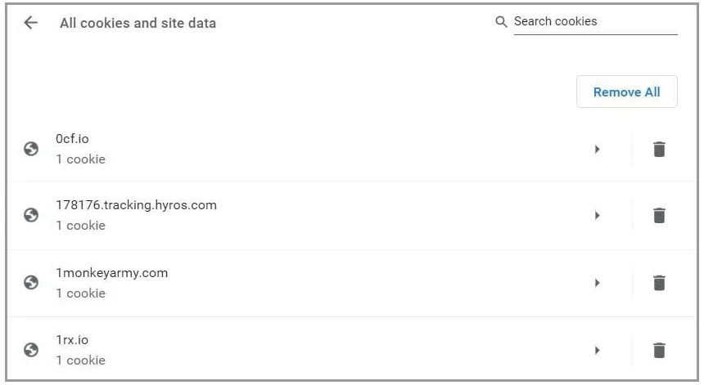
Task: Delete the 0cf.io cookie with trash icon
Action: 659,150
